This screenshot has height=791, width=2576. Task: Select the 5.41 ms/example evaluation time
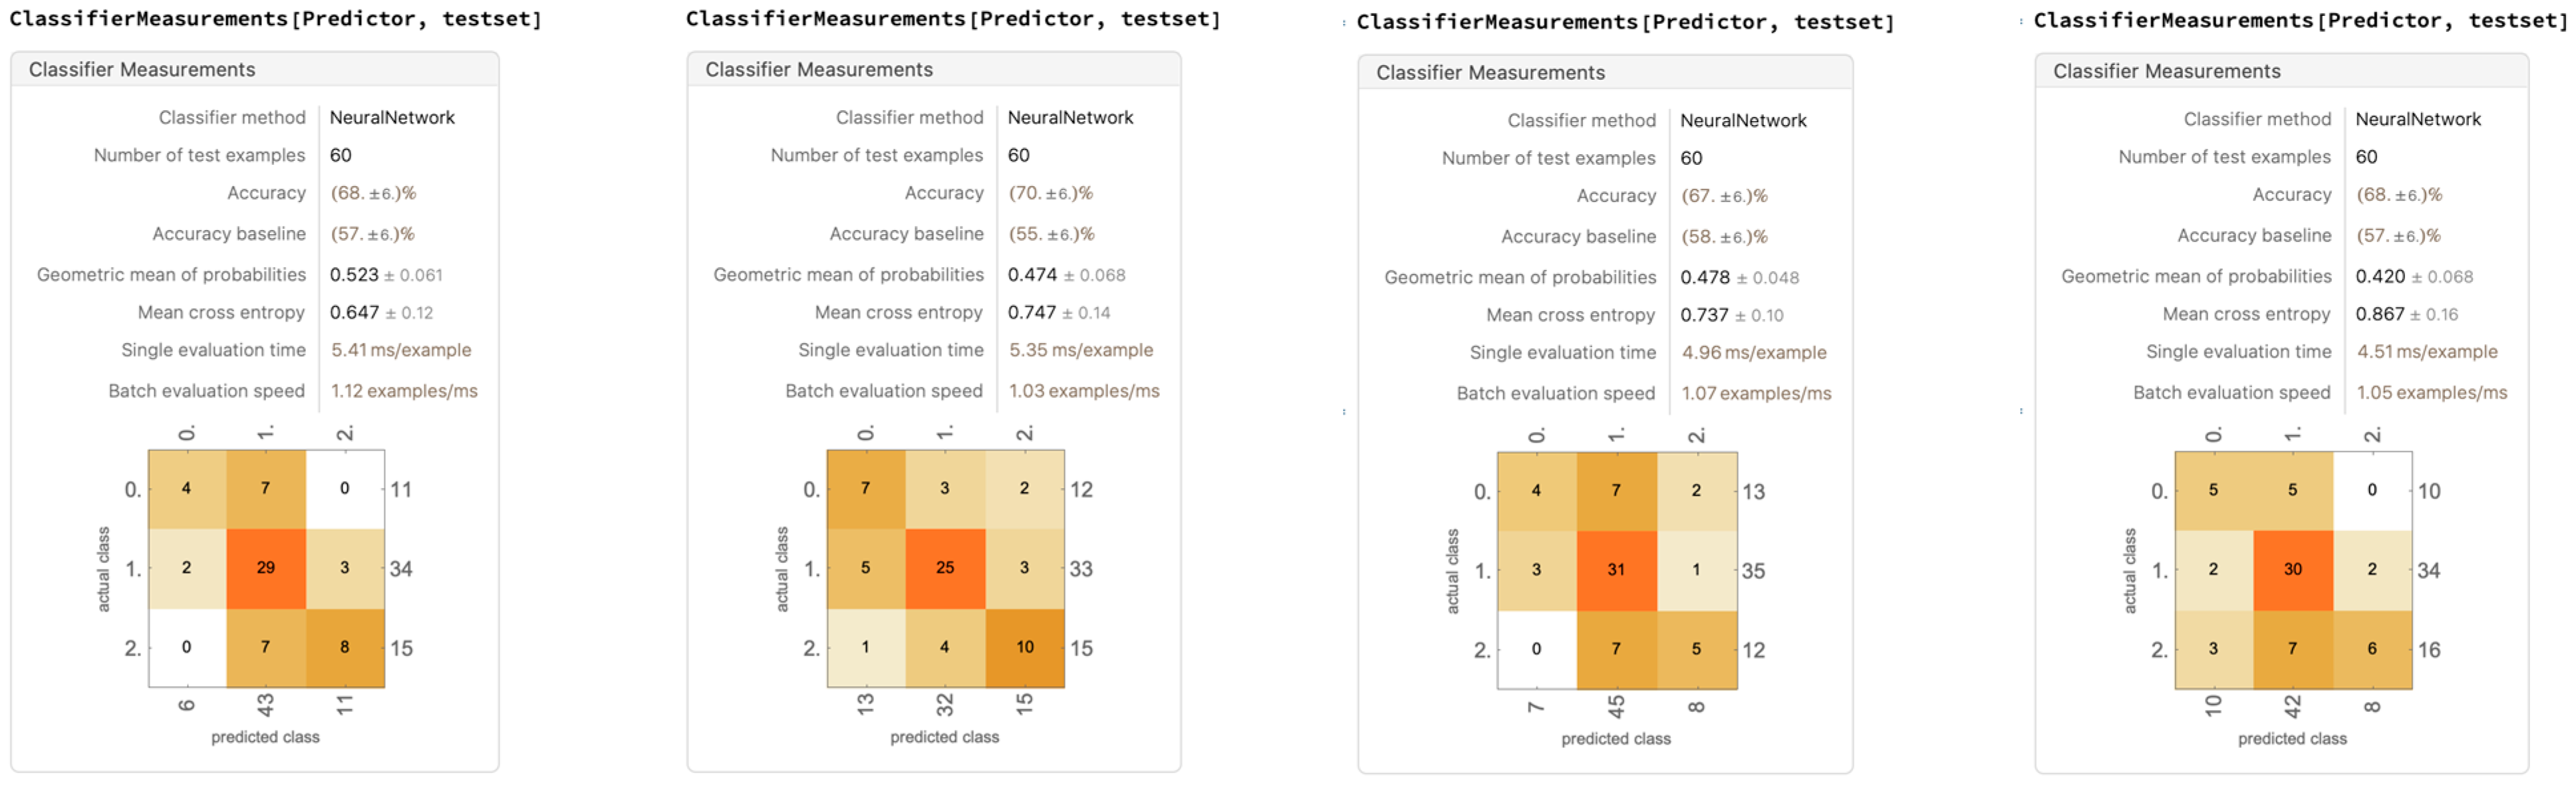tap(400, 350)
